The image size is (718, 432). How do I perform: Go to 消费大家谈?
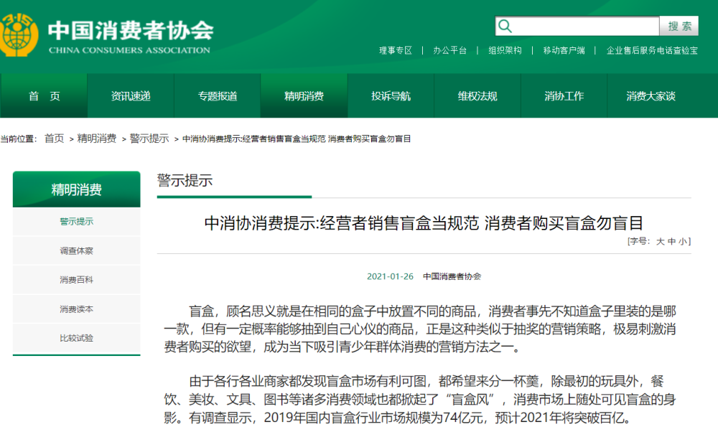[x=651, y=95]
